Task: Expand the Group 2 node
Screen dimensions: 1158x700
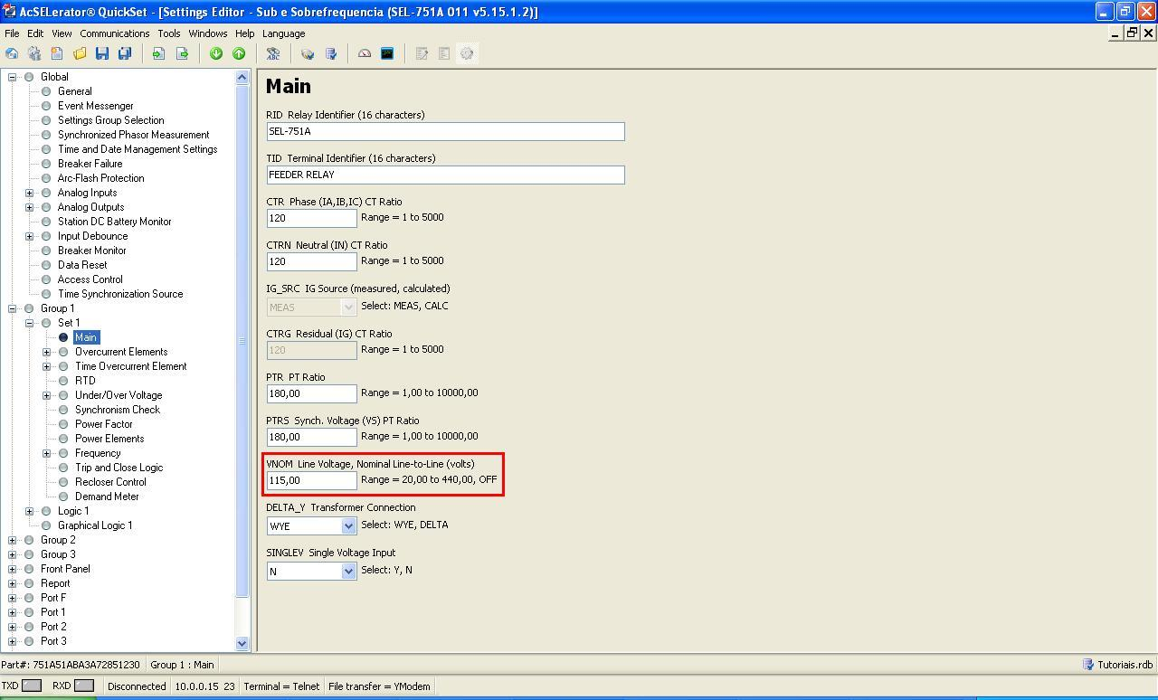Action: (12, 540)
